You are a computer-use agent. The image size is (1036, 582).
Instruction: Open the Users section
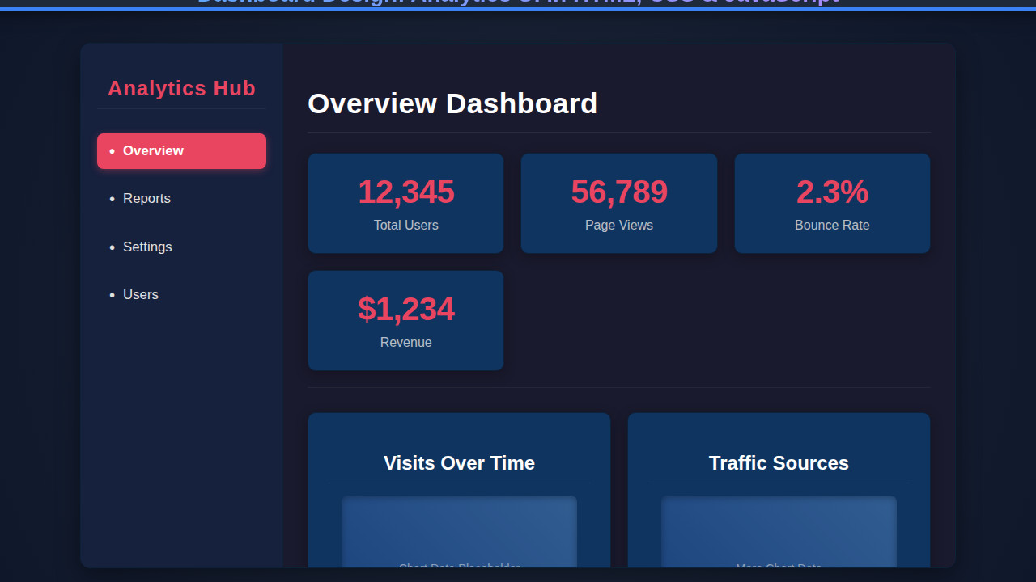[x=141, y=294]
